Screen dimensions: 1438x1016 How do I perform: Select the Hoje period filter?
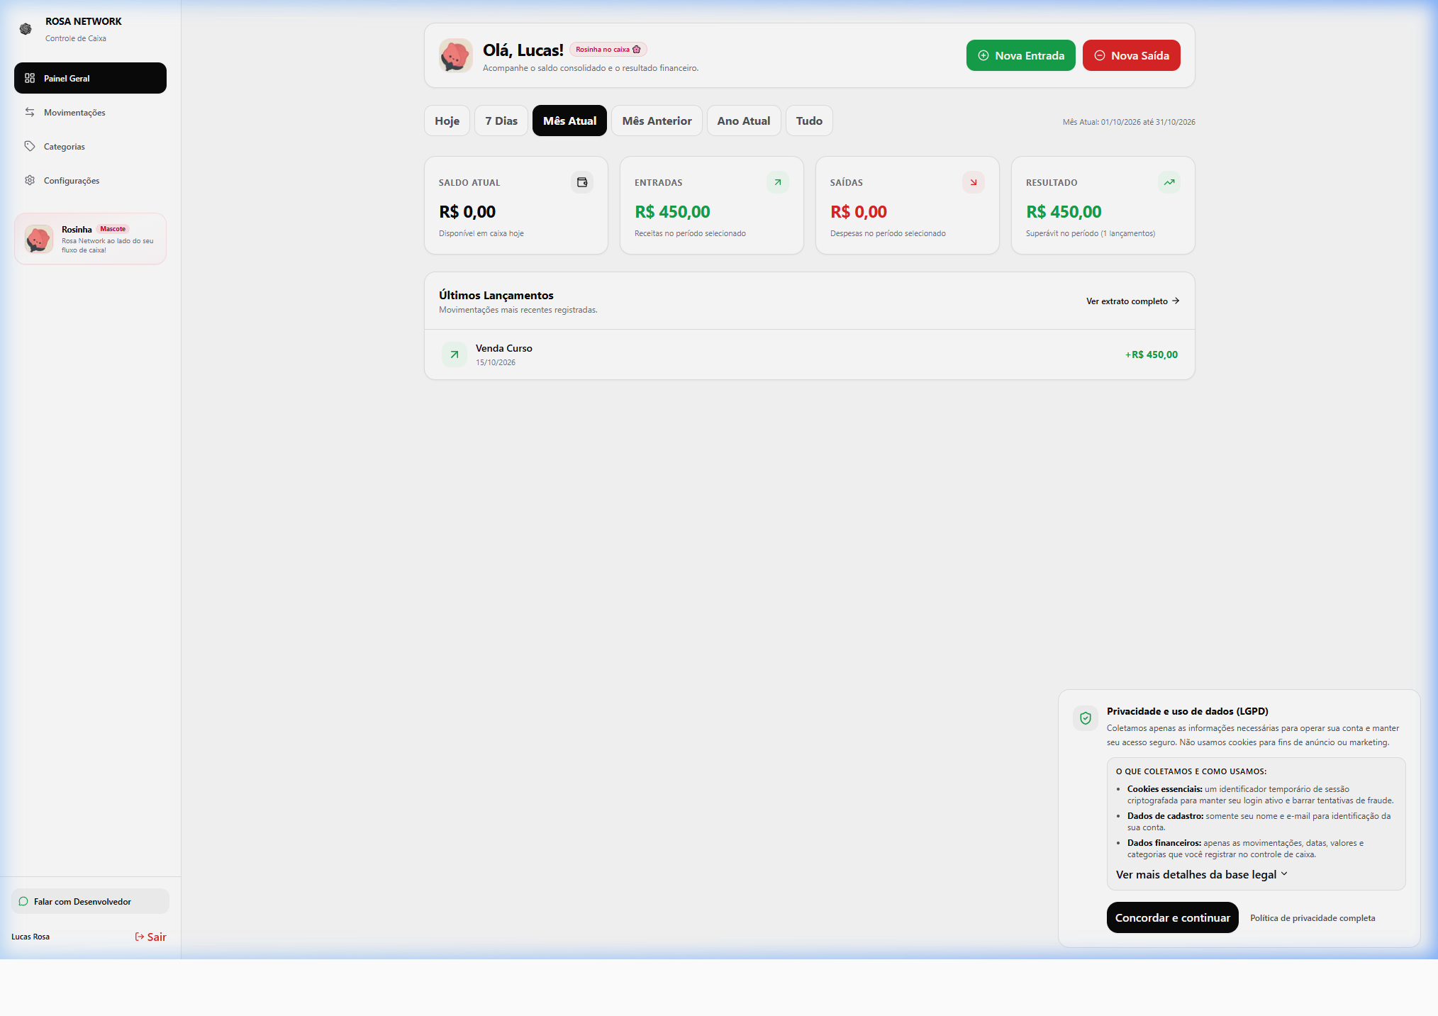(447, 121)
